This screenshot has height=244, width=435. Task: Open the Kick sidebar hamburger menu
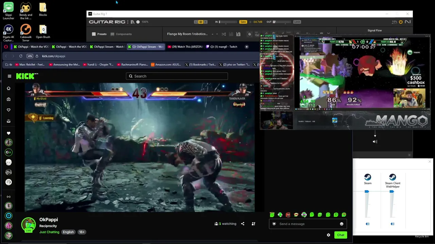click(10, 76)
